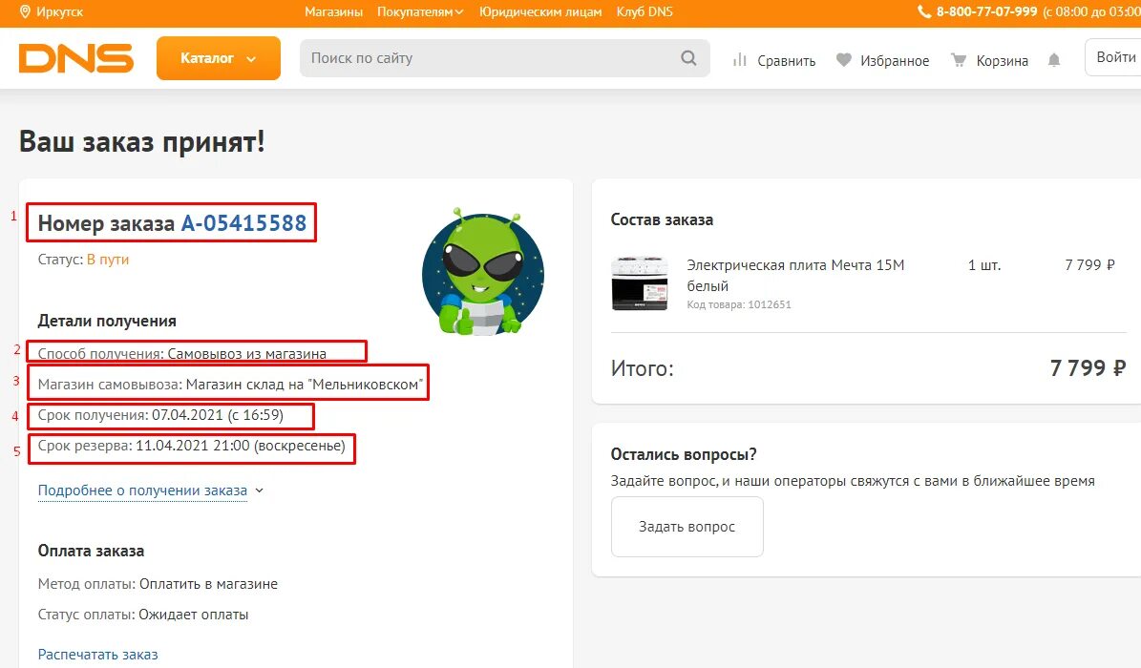This screenshot has height=668, width=1141.
Task: Click Статус оплаты: Ожидает оплаты
Action: [143, 615]
